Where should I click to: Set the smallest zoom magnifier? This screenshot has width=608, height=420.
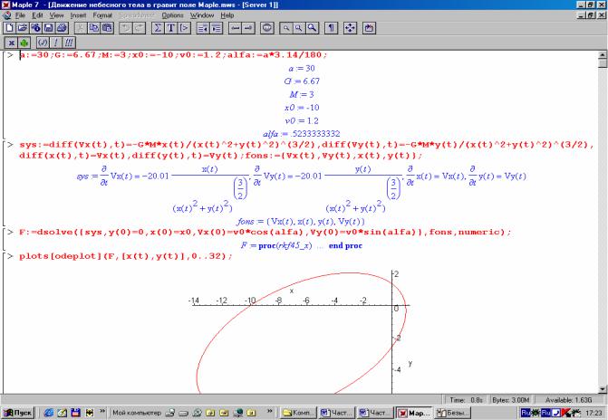285,28
